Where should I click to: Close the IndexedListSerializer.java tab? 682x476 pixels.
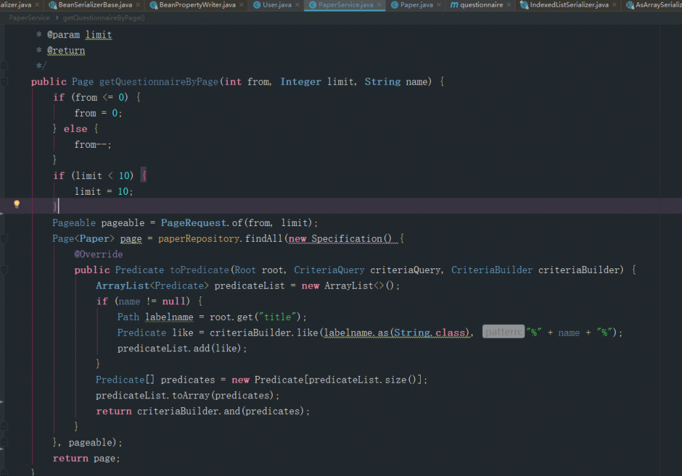[x=615, y=5]
